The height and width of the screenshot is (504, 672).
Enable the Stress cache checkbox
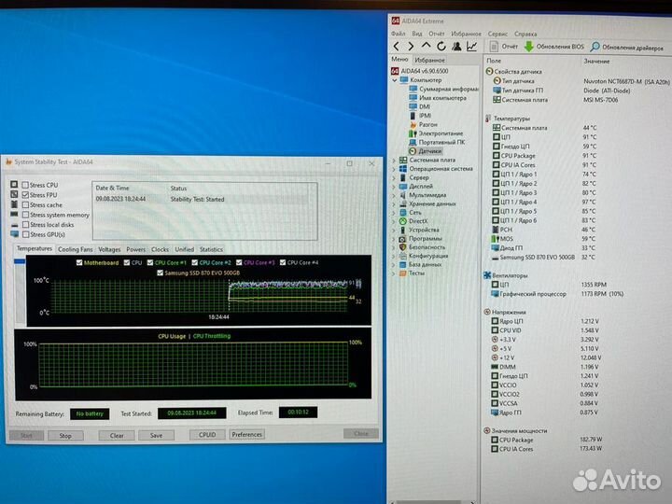pos(25,204)
